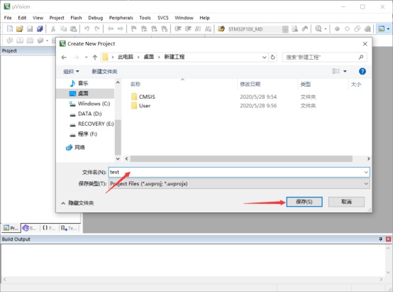The image size is (393, 292).
Task: Click the horizontal scrollbar in file list
Action: 241,158
